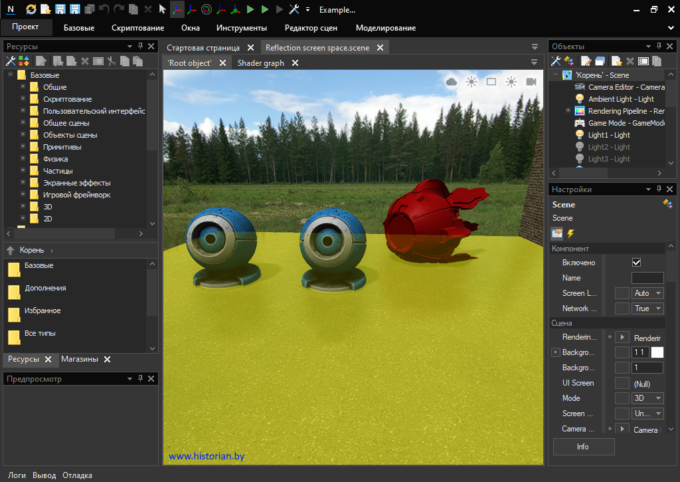Image resolution: width=680 pixels, height=482 pixels.
Task: Switch to the Shader graph tab
Action: pos(260,63)
